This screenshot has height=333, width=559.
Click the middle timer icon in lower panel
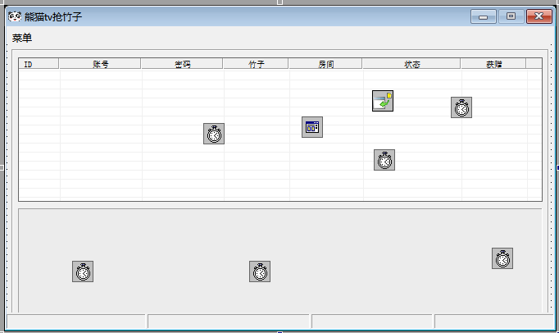click(260, 271)
